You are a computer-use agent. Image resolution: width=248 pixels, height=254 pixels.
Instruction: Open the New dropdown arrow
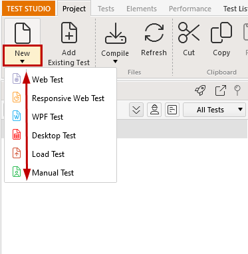(x=23, y=62)
